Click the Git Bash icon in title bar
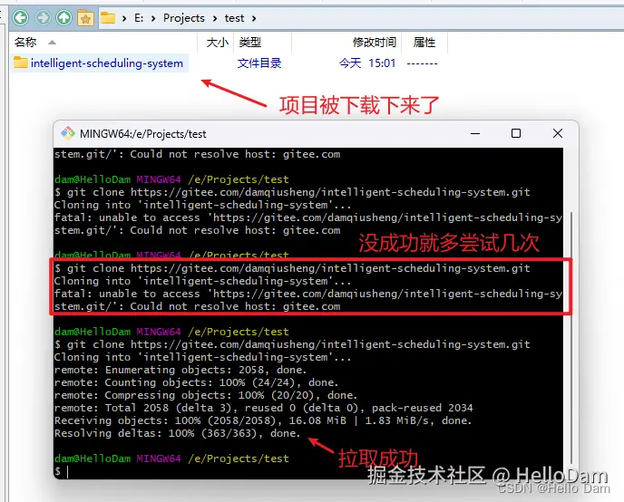624x502 pixels. pyautogui.click(x=68, y=133)
